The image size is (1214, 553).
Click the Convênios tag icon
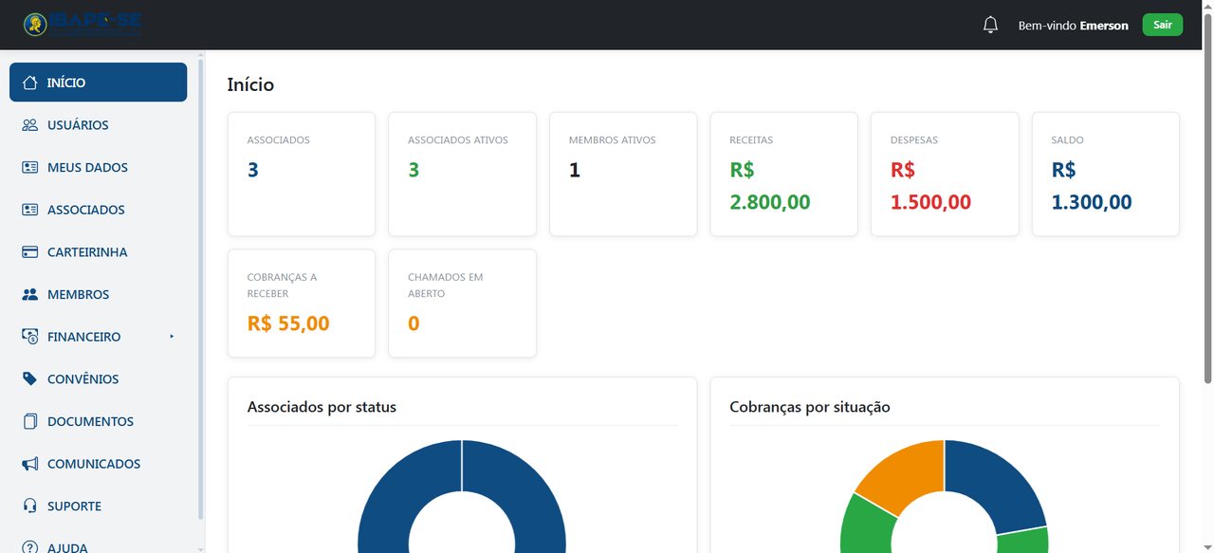pyautogui.click(x=30, y=379)
